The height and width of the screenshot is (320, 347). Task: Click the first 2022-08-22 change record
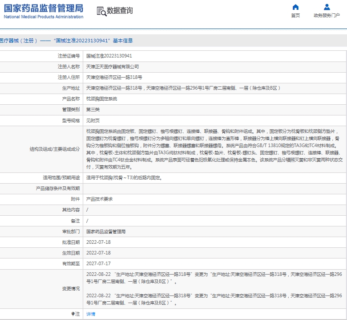tap(214, 278)
